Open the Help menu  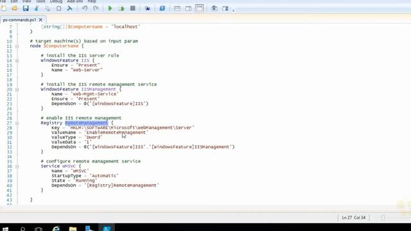point(92,1)
